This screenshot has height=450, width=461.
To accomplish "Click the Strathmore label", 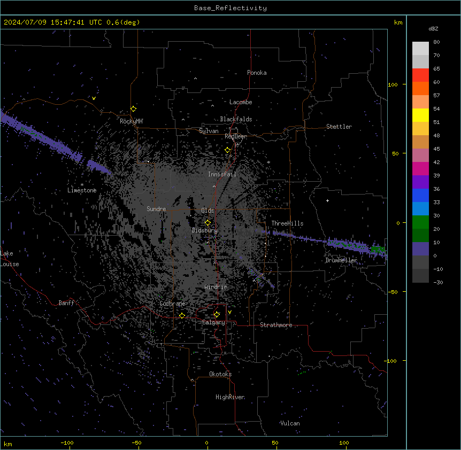I will 276,325.
